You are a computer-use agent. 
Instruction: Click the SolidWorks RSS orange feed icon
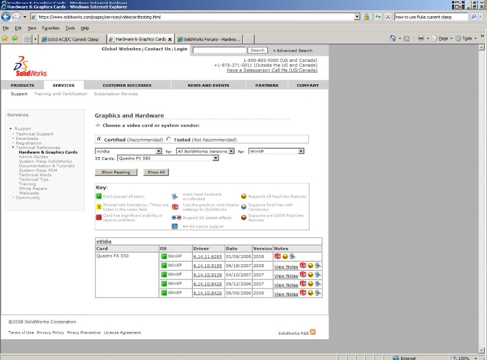313,332
